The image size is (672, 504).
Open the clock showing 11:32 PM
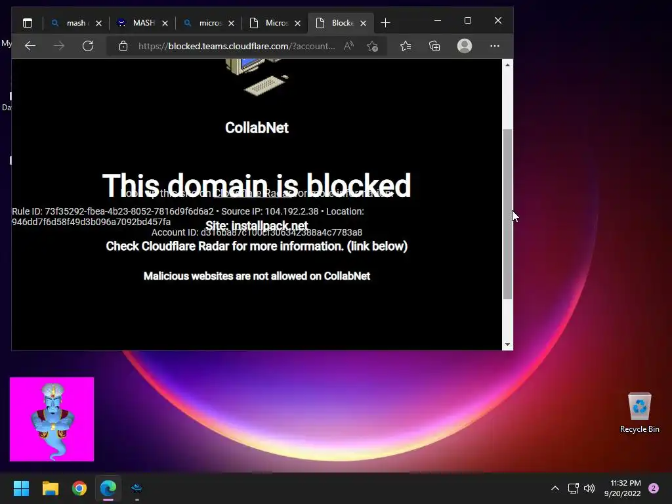(623, 488)
